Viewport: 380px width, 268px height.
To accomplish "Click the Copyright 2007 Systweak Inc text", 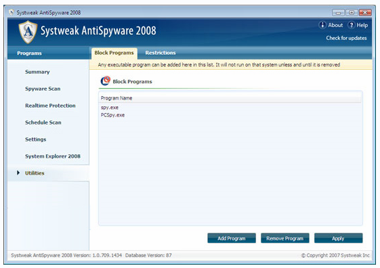I will click(335, 255).
